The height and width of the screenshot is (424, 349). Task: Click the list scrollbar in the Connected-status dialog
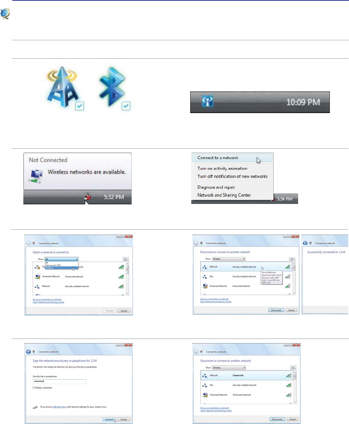(x=295, y=387)
